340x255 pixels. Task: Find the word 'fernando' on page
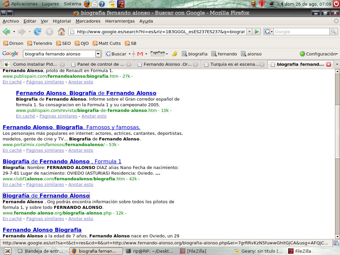click(224, 54)
